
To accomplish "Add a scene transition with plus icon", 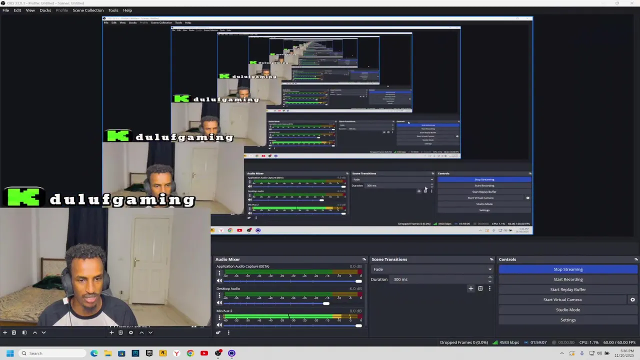I will [x=470, y=288].
